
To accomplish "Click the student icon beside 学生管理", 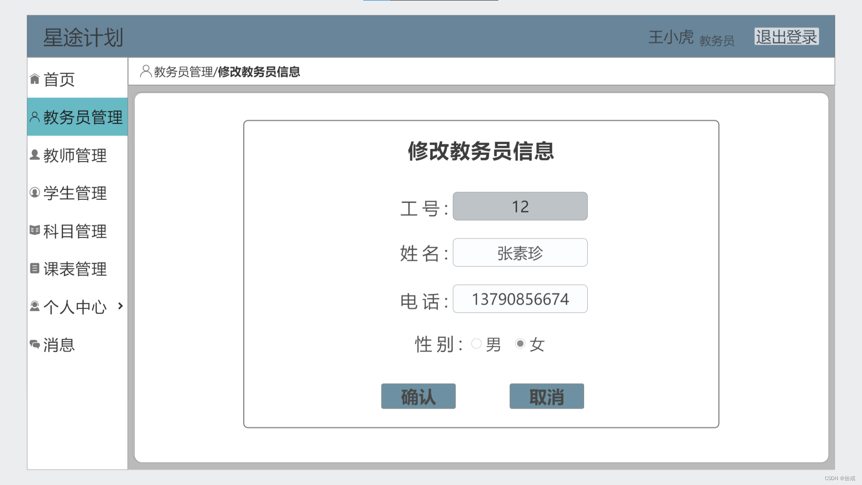I will coord(35,193).
